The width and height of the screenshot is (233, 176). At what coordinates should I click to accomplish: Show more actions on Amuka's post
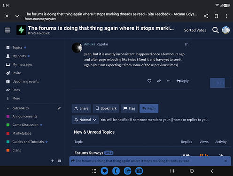pyautogui.click(x=169, y=81)
